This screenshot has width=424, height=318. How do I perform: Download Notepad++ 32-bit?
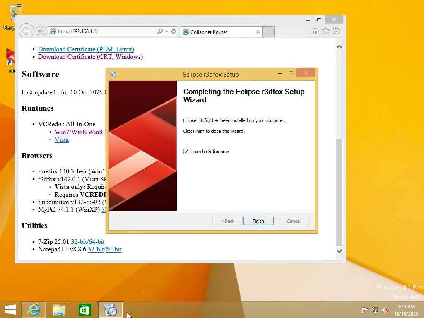coord(96,249)
